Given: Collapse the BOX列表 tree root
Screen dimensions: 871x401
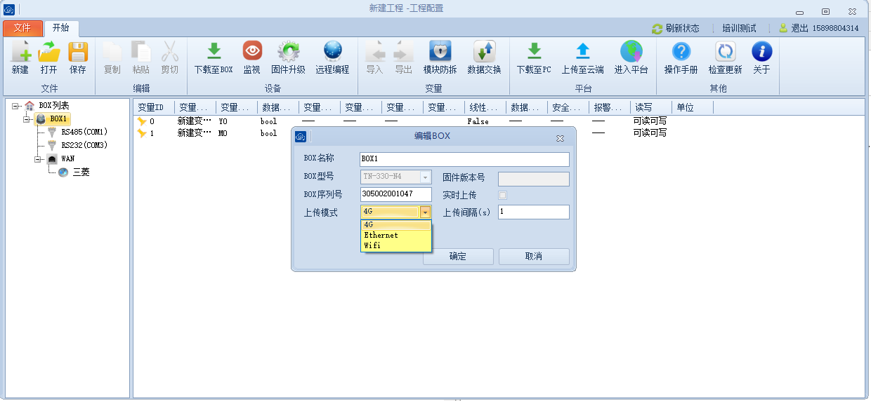Looking at the screenshot, I should tap(15, 106).
